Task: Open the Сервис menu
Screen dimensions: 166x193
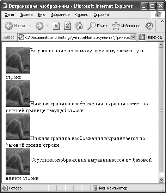Action: point(81,14)
